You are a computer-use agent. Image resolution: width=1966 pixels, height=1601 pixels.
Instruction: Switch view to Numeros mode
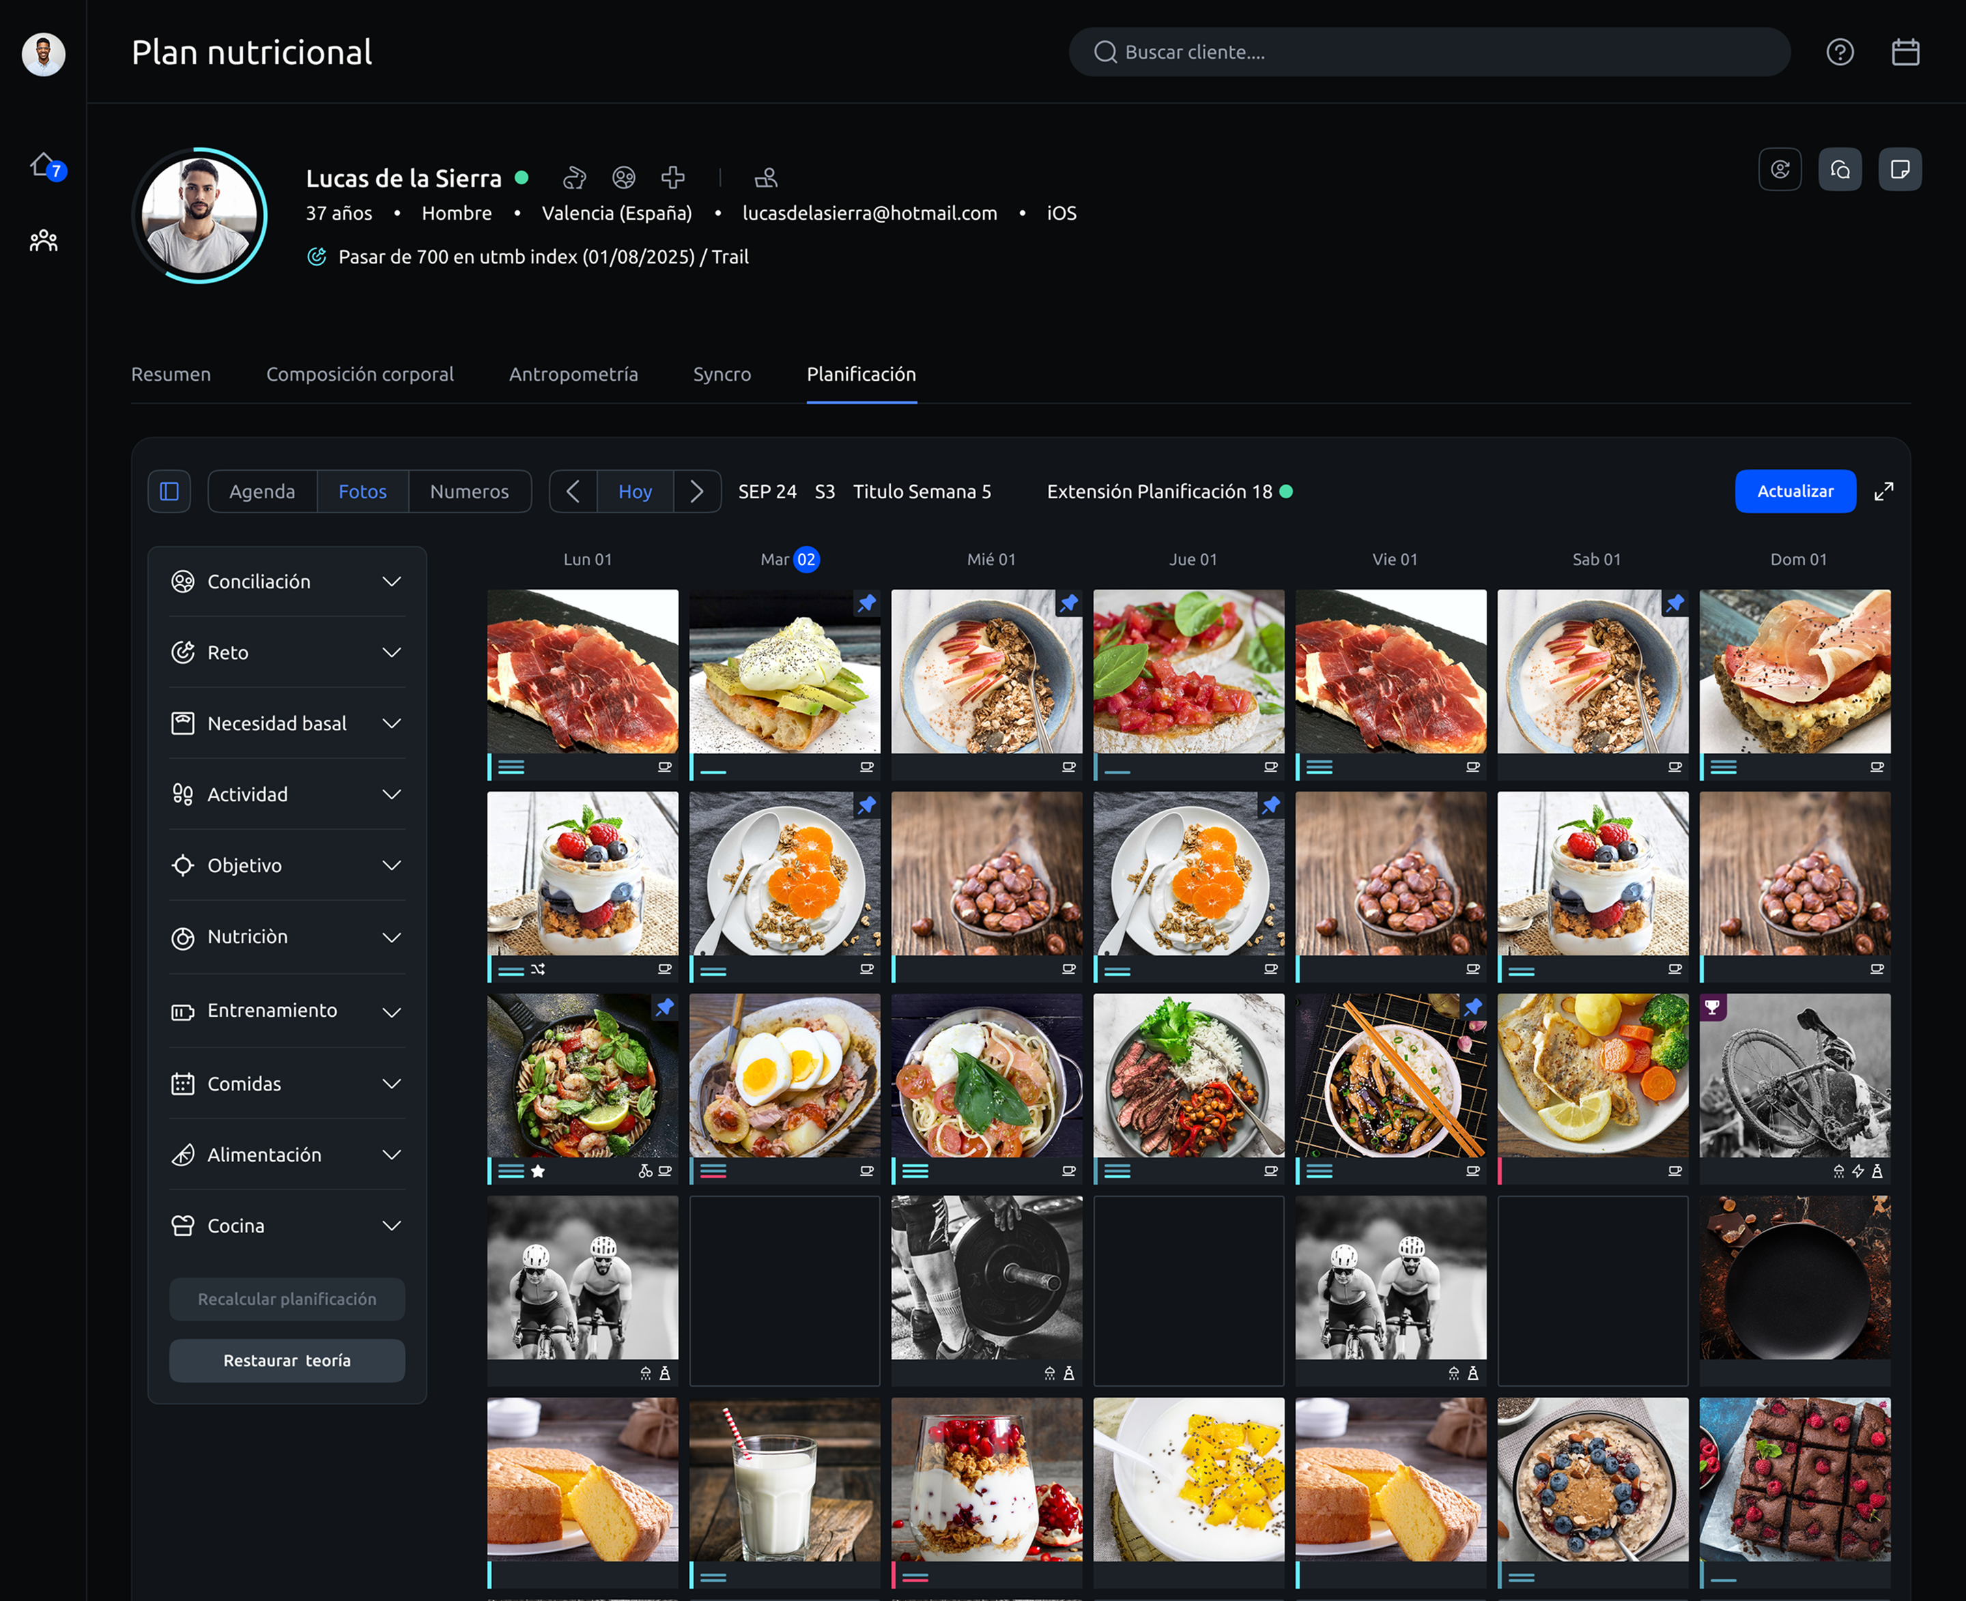pos(469,491)
